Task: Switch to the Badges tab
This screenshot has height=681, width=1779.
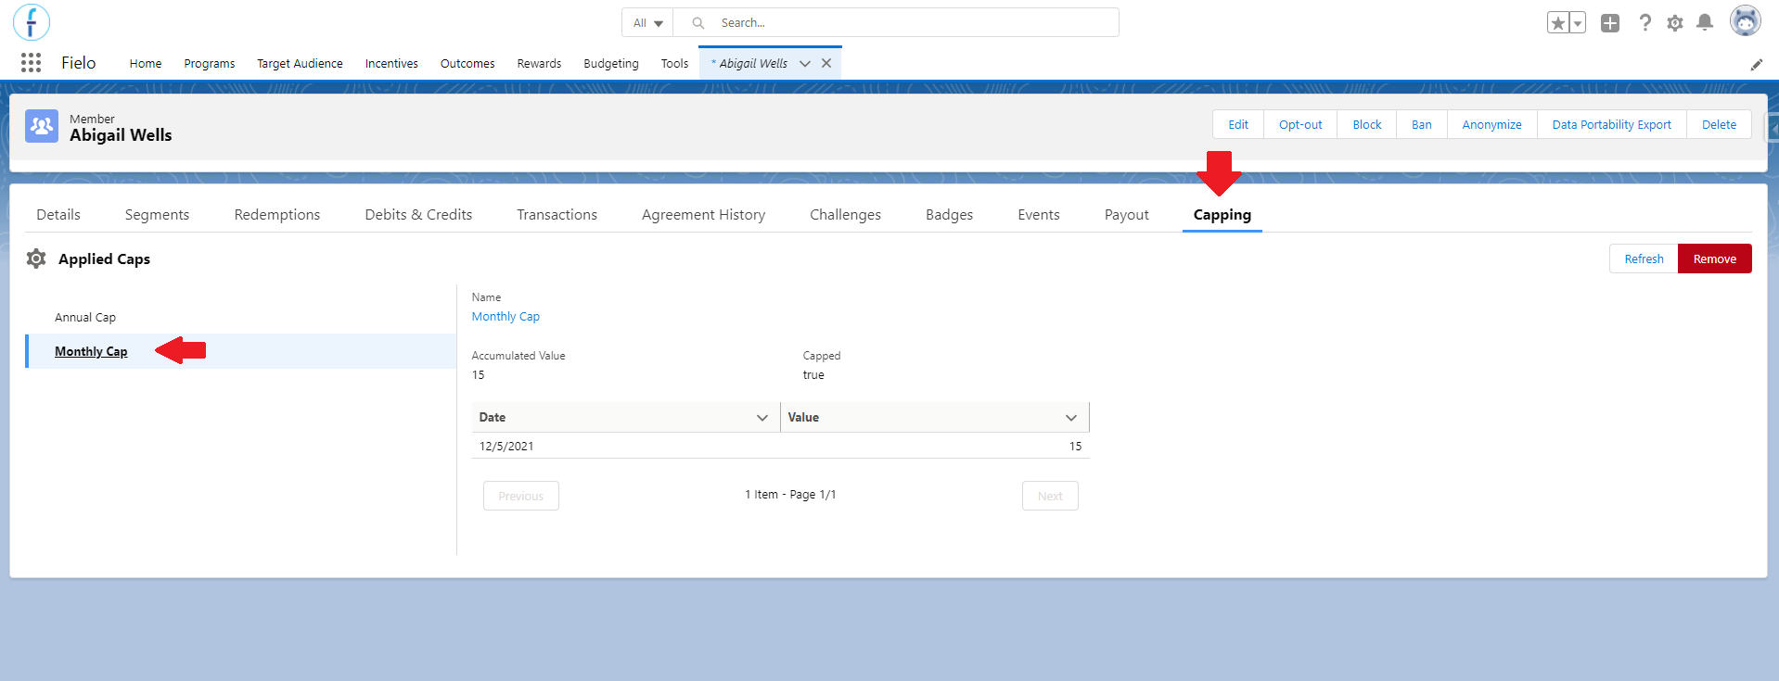Action: (x=950, y=215)
